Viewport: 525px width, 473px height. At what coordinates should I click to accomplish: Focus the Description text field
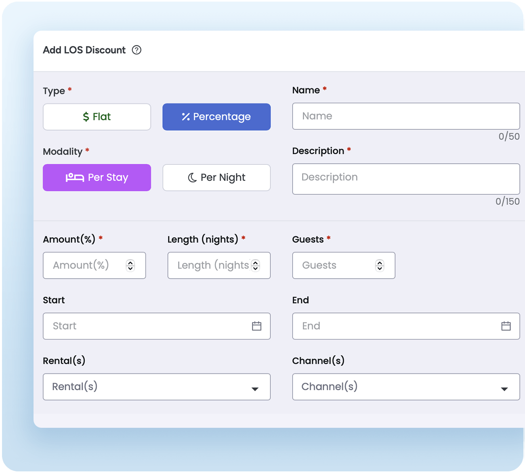[406, 179]
